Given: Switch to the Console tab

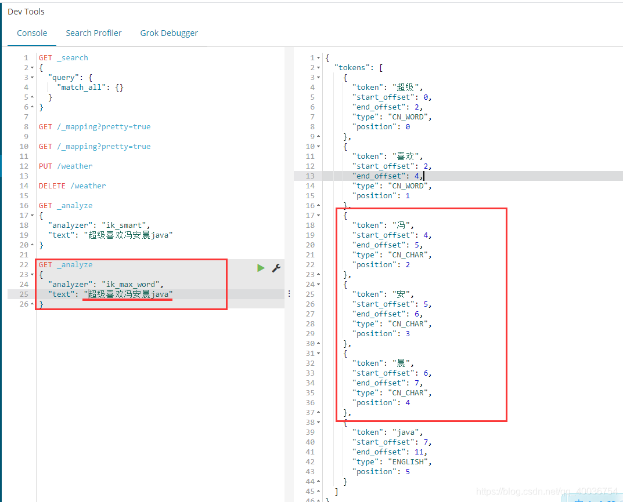Looking at the screenshot, I should (x=32, y=33).
